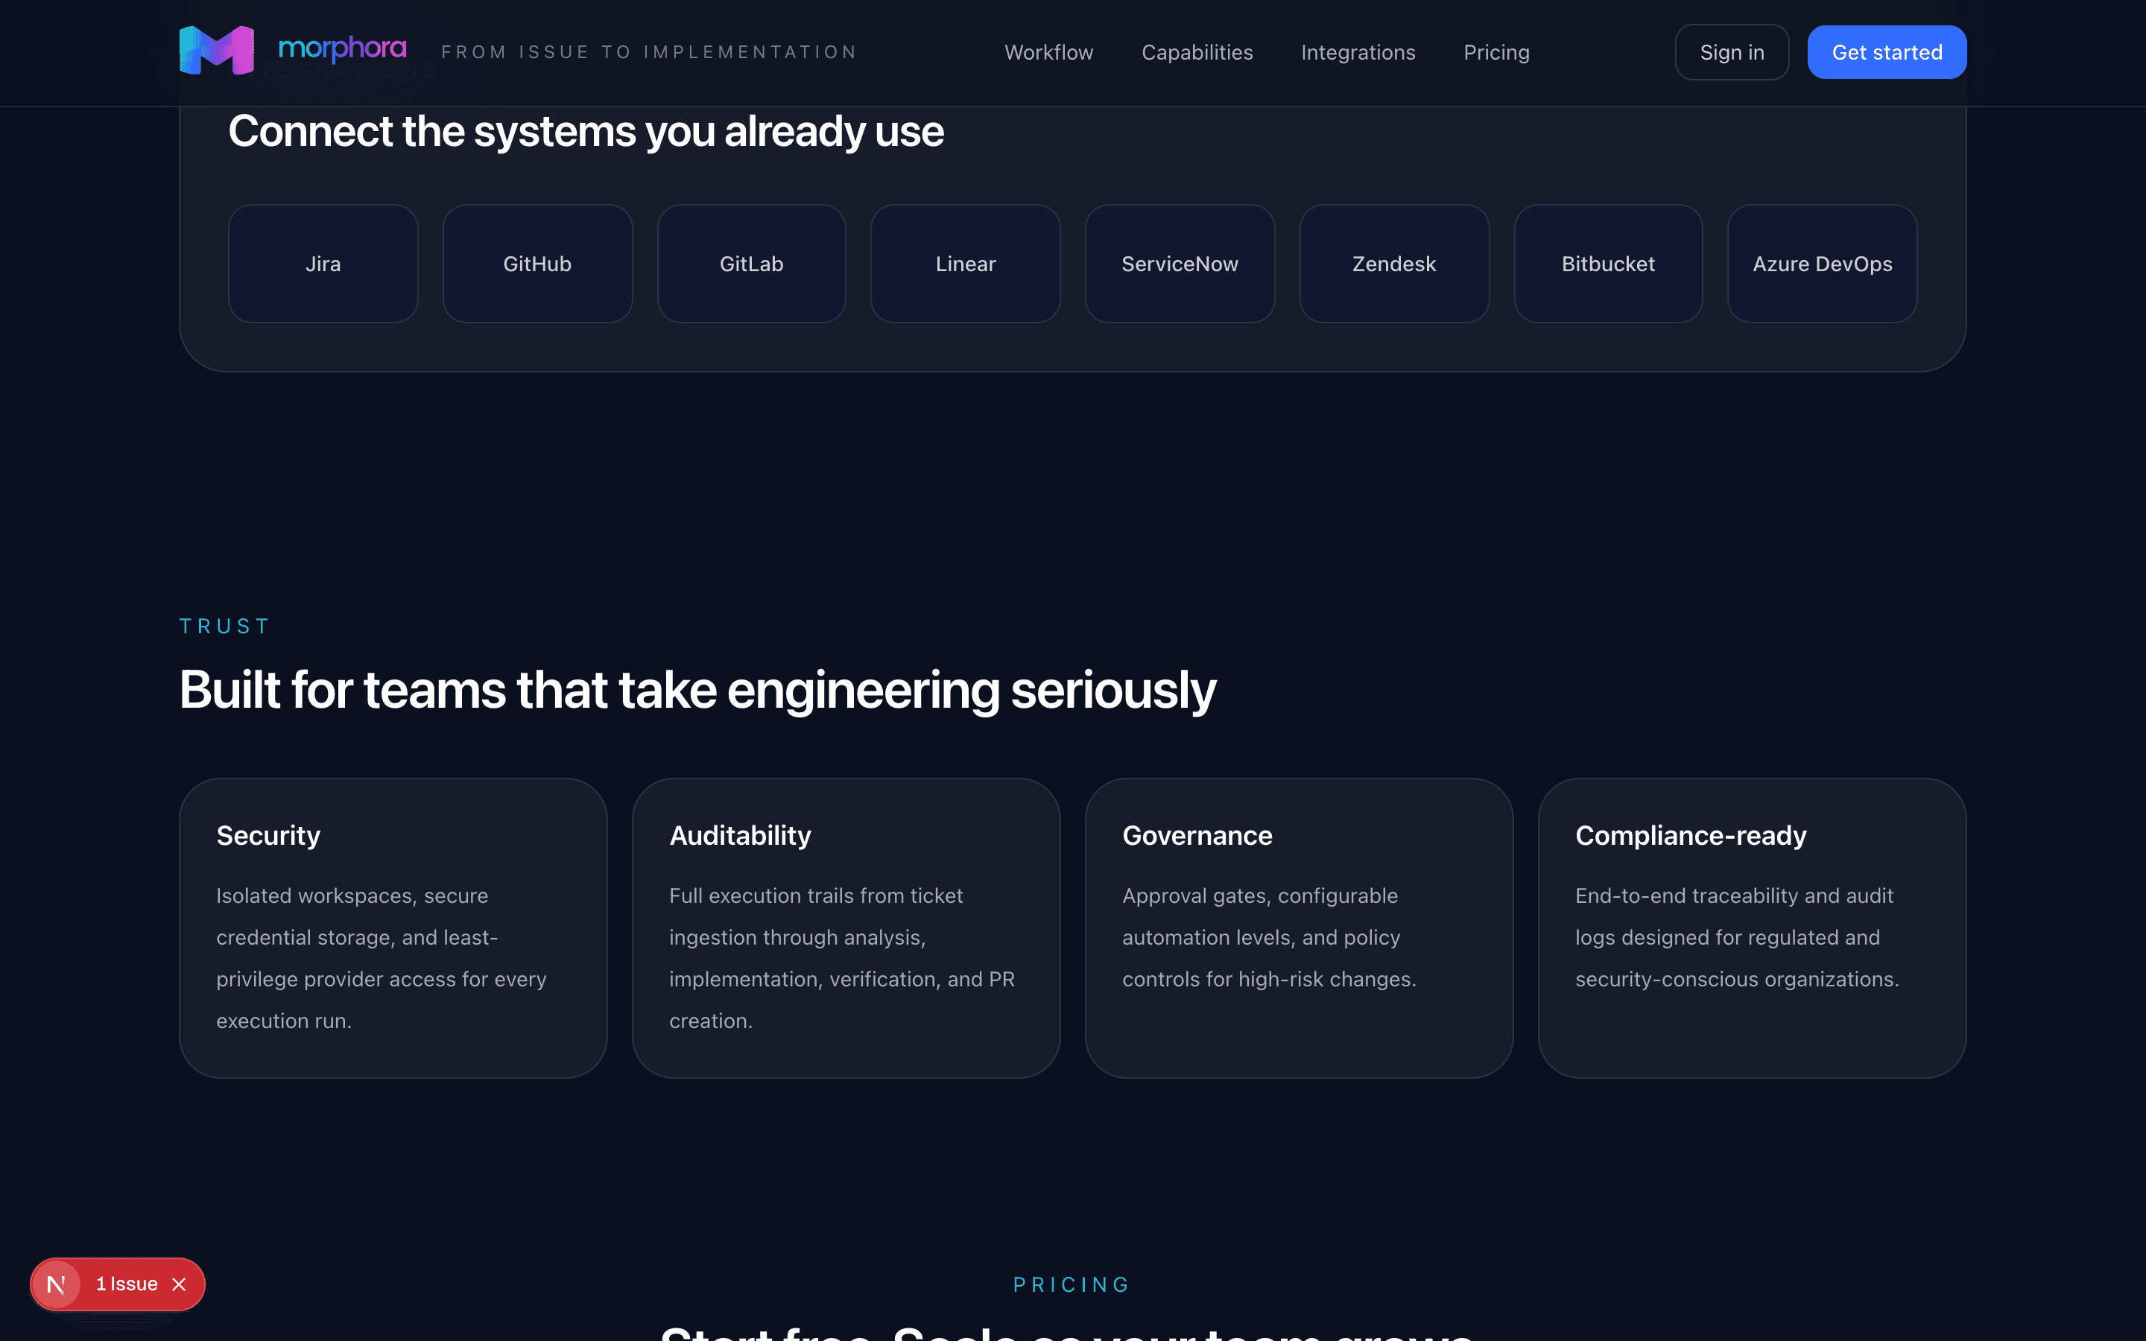Select the GitLab integration card
2146x1341 pixels.
pyautogui.click(x=751, y=262)
